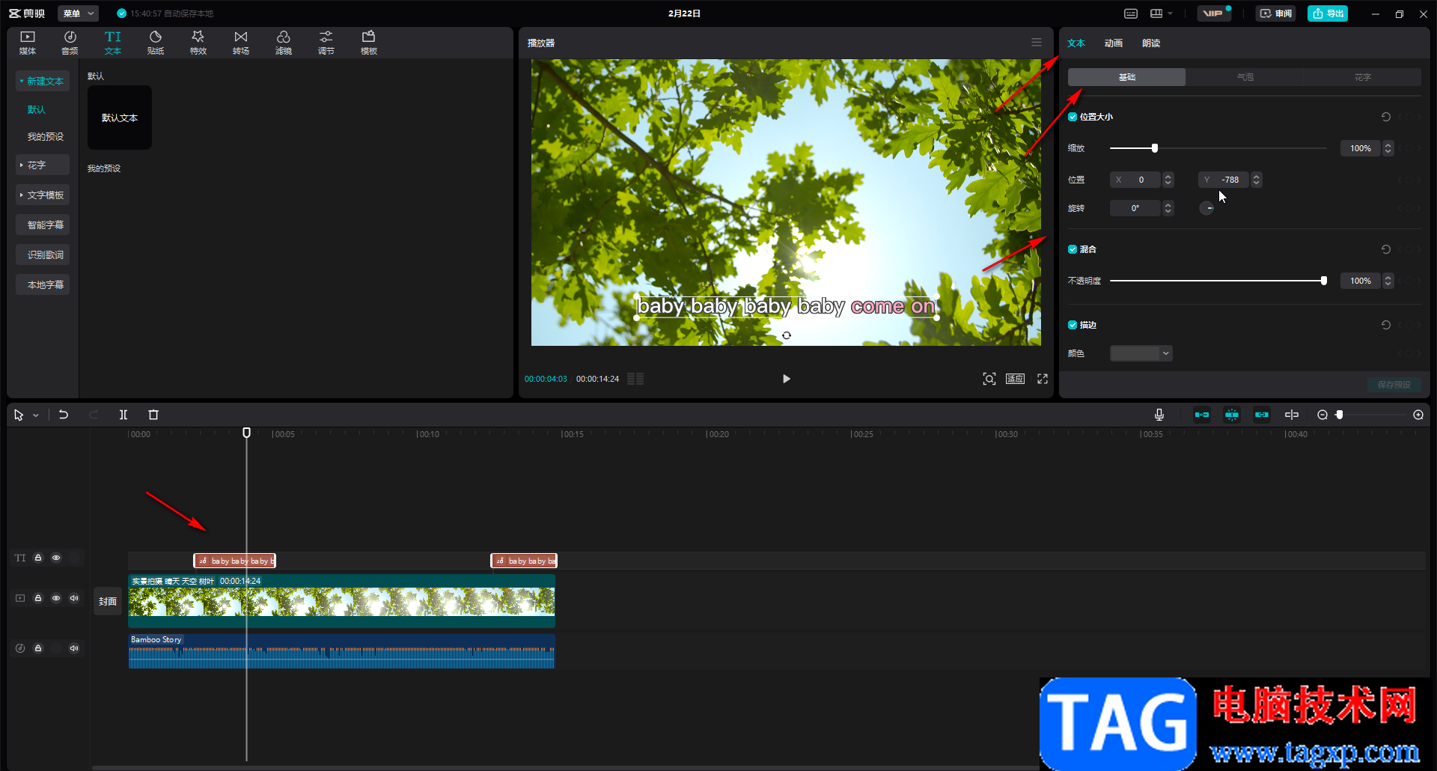This screenshot has width=1437, height=771.
Task: Select the 花字 sub-tab in properties
Action: (x=1362, y=77)
